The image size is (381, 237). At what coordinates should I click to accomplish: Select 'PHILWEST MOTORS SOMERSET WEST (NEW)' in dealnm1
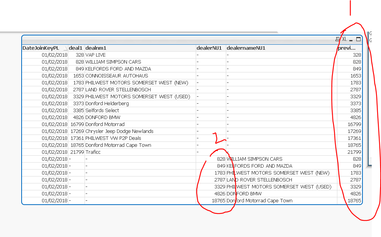point(137,83)
